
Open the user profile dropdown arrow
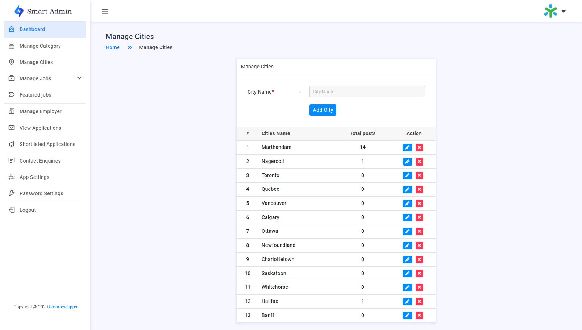tap(564, 12)
